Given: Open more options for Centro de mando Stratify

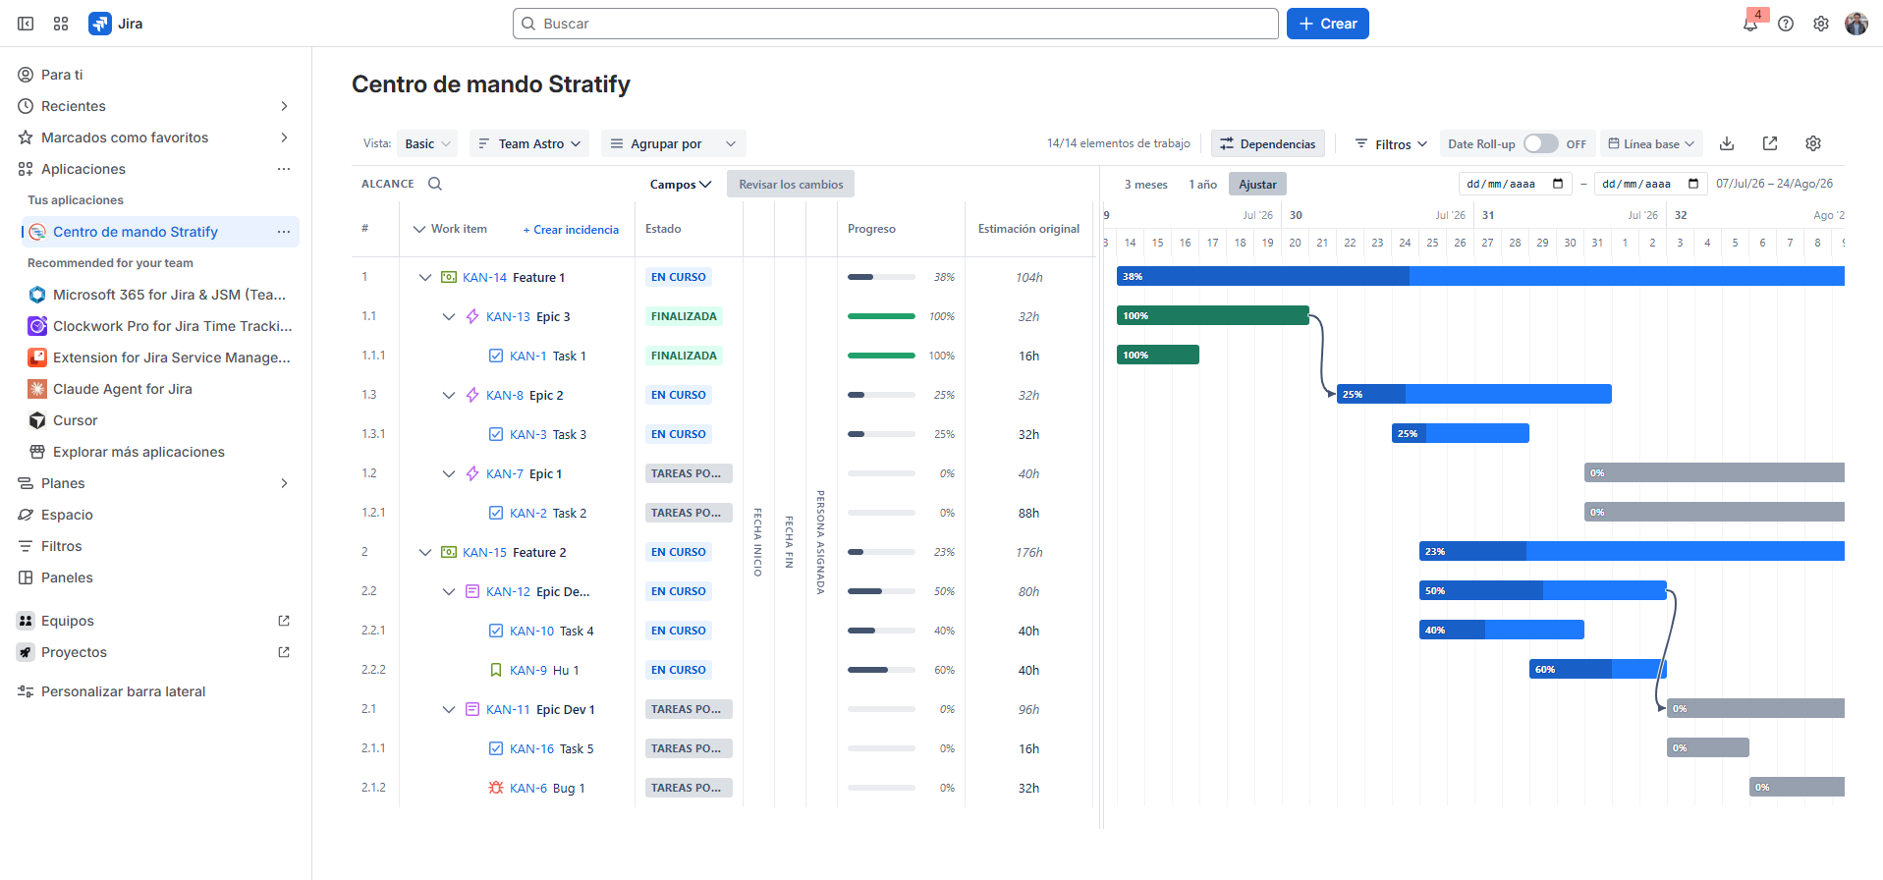Looking at the screenshot, I should coord(284,232).
